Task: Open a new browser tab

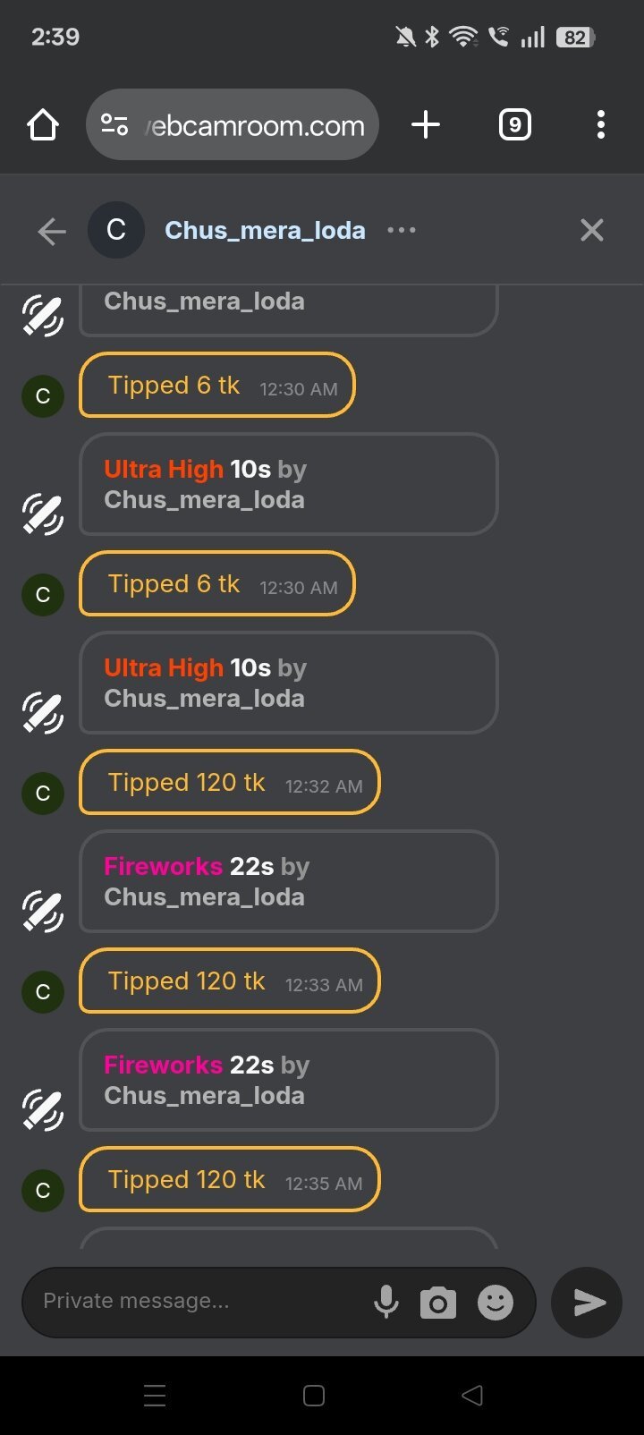Action: coord(426,125)
